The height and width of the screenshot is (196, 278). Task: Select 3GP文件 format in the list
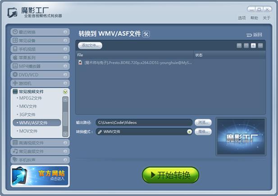pyautogui.click(x=27, y=115)
